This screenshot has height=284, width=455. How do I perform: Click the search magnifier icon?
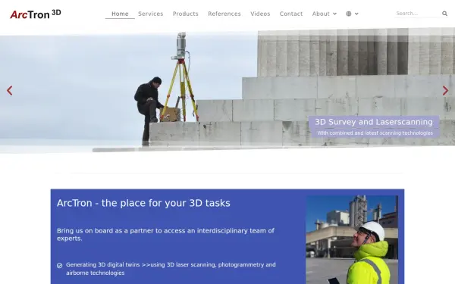444,14
